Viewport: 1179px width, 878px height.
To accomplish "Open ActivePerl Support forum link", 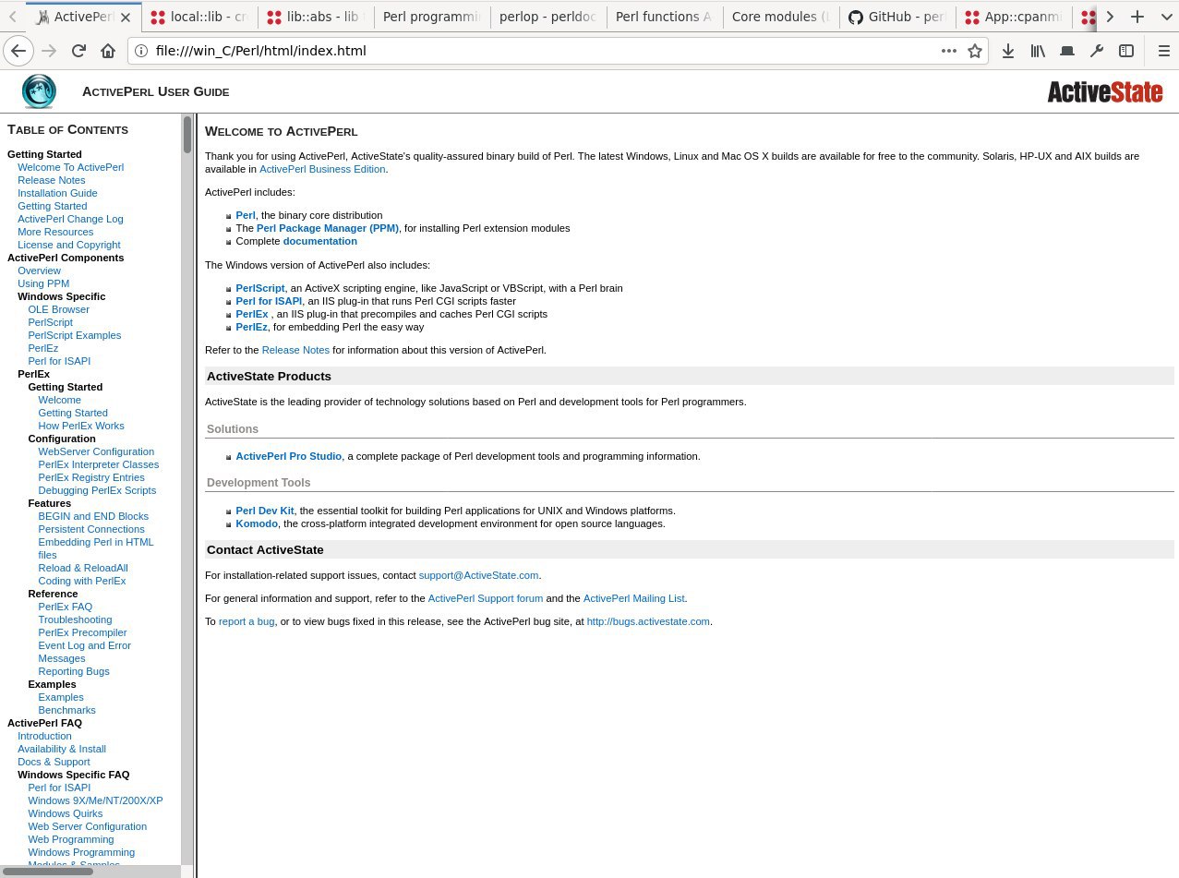I will pos(486,598).
